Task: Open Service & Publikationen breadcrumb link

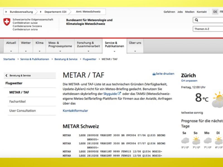Action: (35, 59)
